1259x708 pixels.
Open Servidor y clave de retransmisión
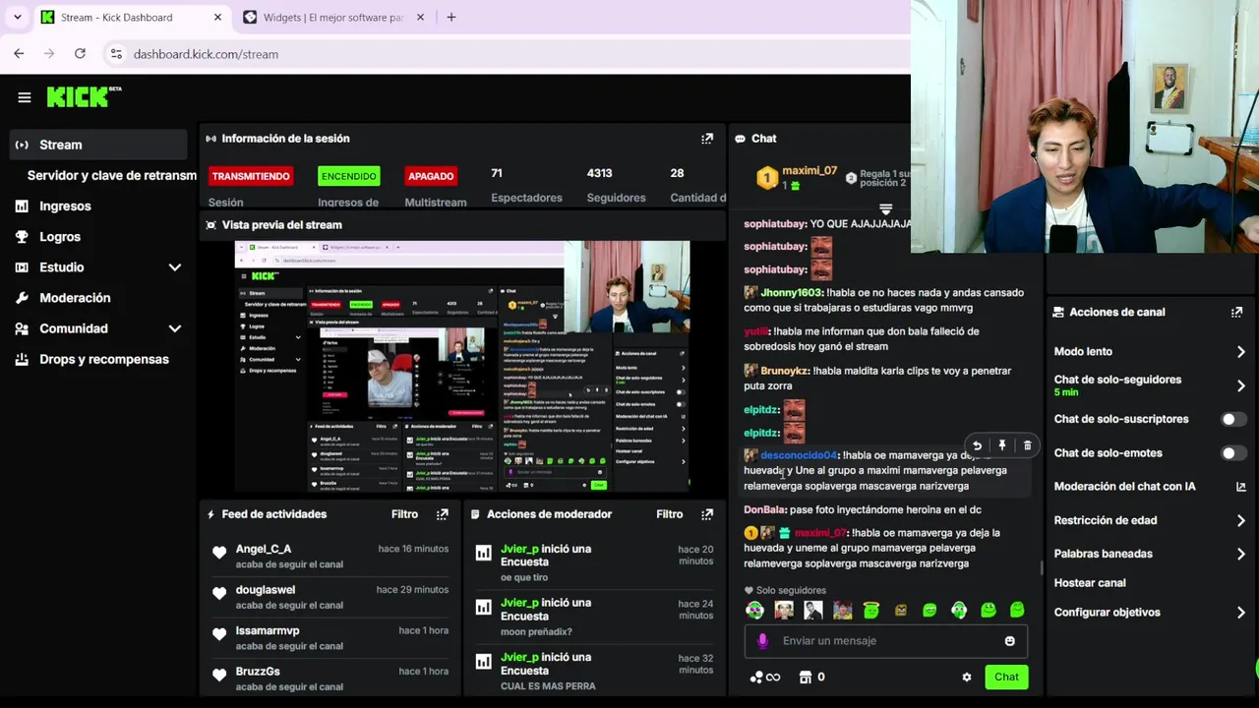[112, 175]
